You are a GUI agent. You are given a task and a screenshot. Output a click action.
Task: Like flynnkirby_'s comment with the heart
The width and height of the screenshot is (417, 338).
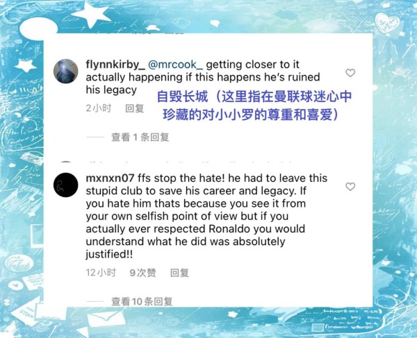point(350,73)
